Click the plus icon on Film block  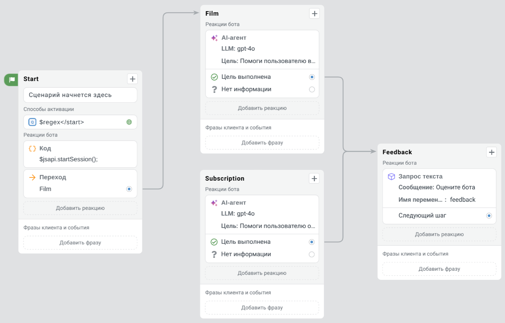[315, 14]
